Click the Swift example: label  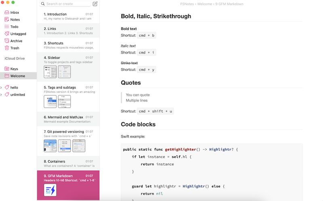133,136
